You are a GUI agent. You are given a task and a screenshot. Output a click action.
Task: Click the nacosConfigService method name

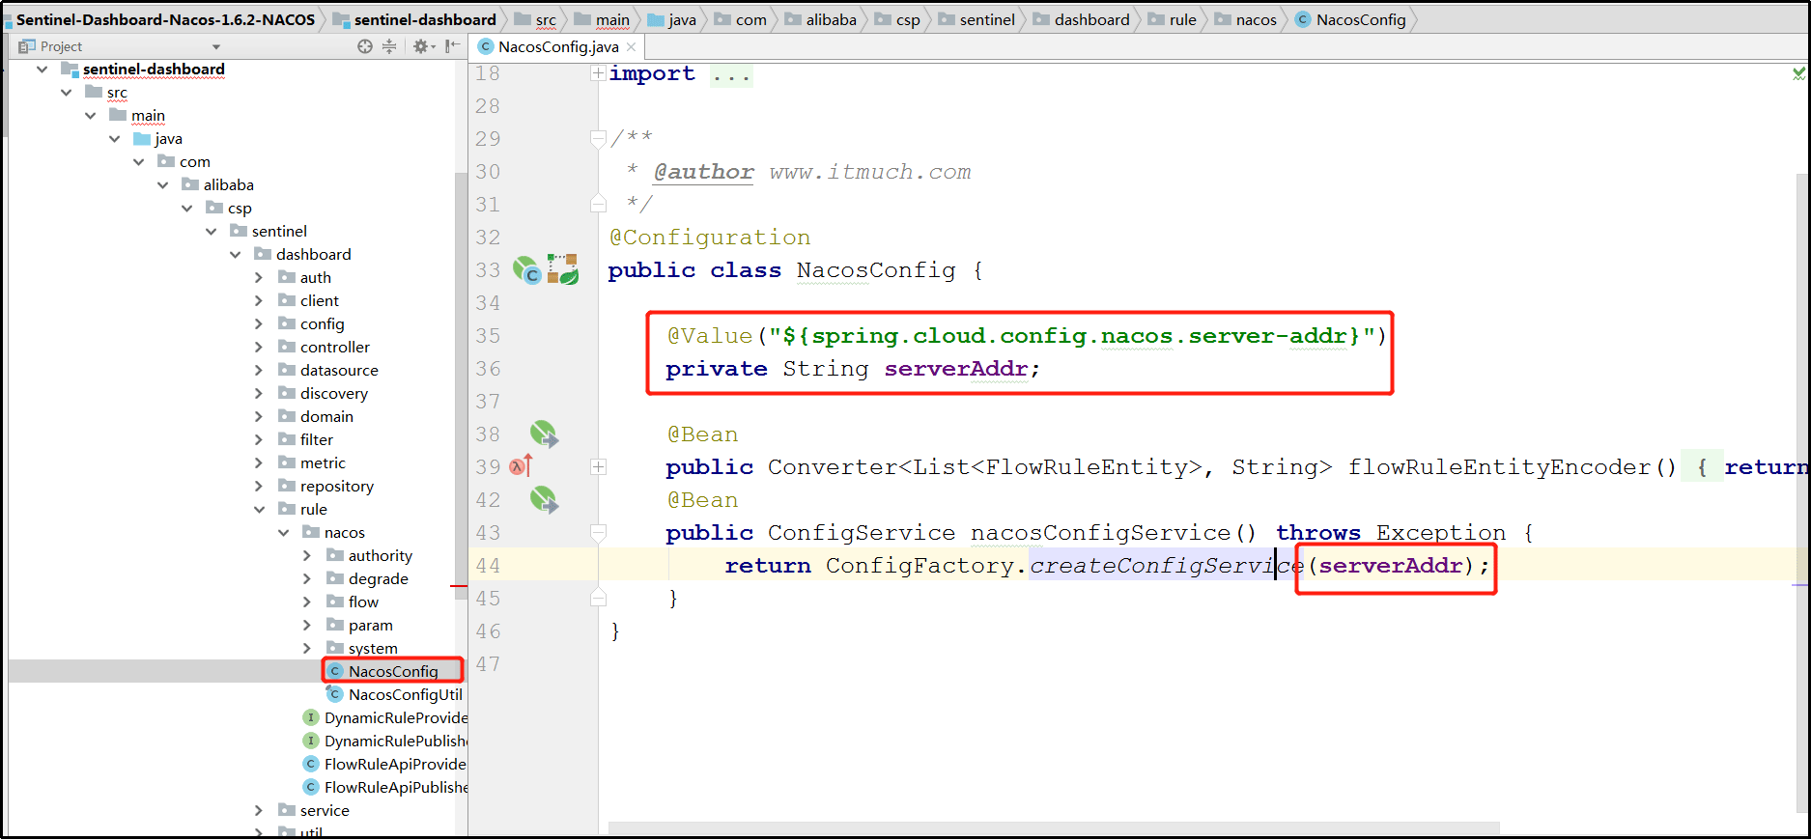click(x=1101, y=533)
